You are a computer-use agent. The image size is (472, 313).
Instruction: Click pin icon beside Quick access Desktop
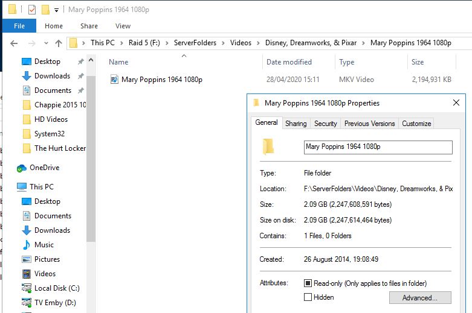point(80,62)
